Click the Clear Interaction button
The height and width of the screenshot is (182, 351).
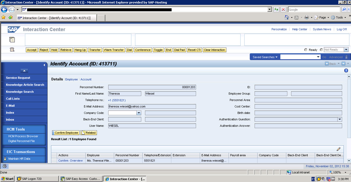214,50
